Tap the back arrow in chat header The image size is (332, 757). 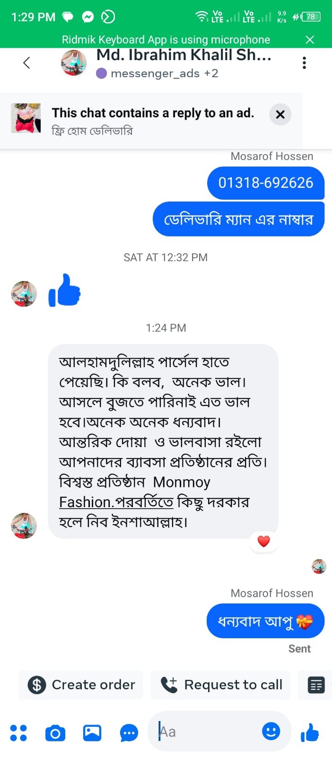26,63
